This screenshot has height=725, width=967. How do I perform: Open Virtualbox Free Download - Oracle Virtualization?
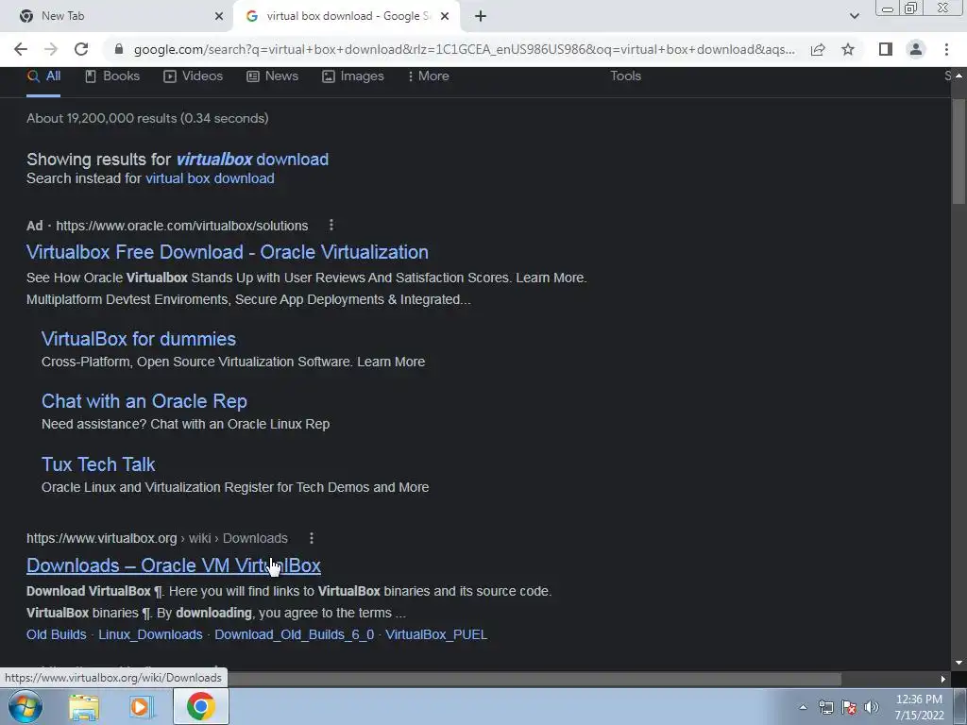tap(228, 251)
